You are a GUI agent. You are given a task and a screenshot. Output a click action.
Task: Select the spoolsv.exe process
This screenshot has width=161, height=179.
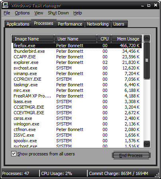point(77,141)
